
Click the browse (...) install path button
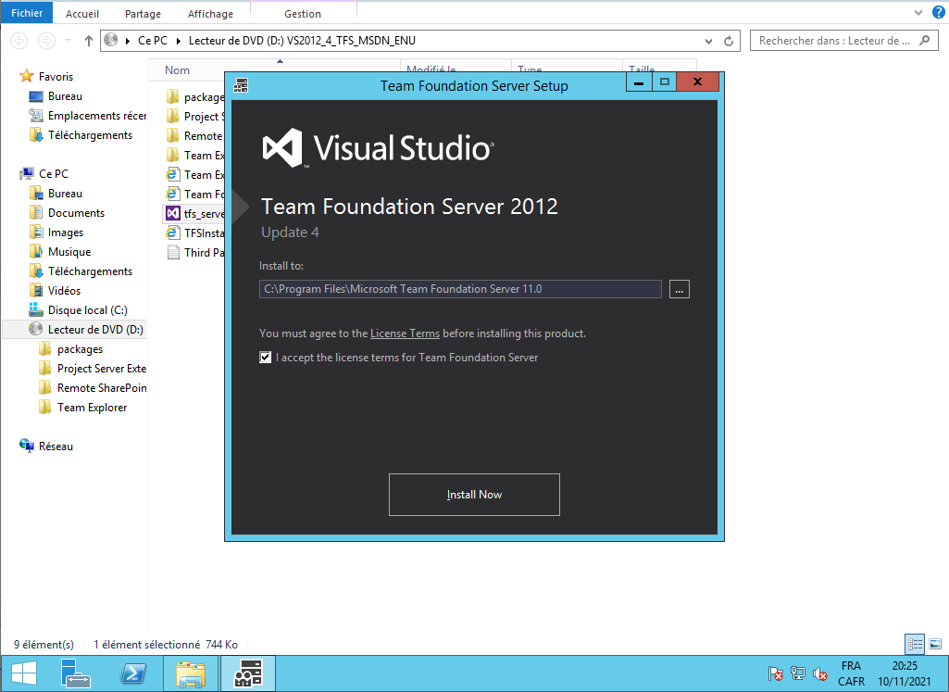tap(680, 289)
